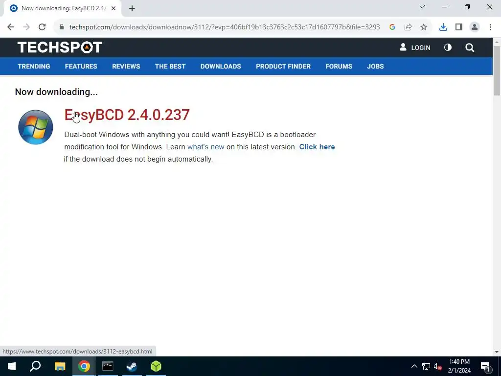
Task: Click the address bar URL field
Action: click(224, 27)
